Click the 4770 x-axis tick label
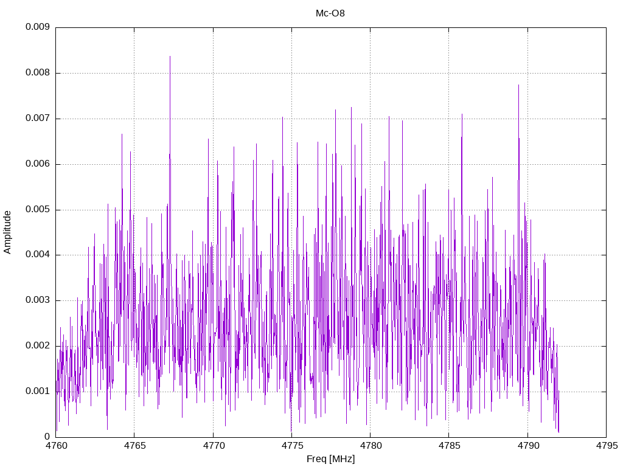This screenshot has height=467, width=623. 214,446
